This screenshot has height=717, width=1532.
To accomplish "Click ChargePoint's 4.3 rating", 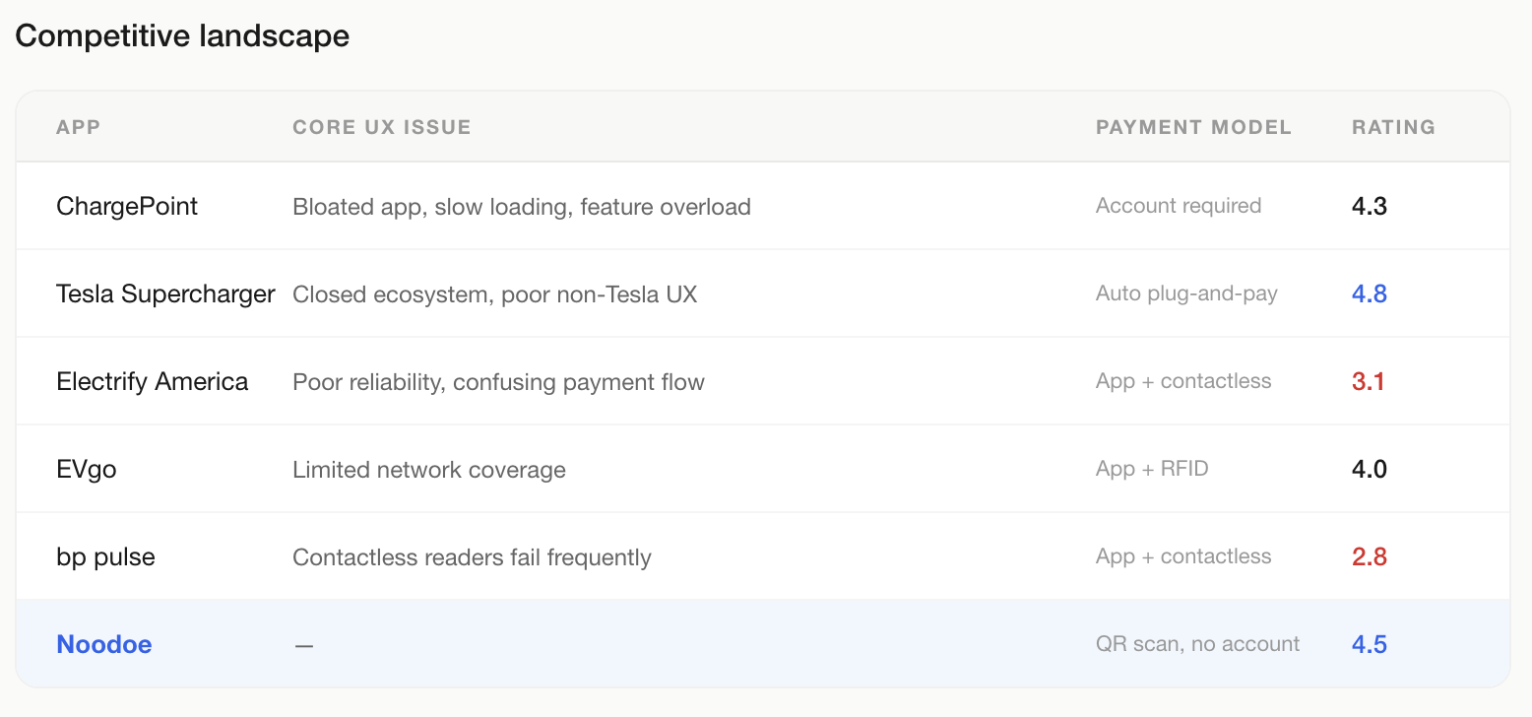I will click(x=1370, y=206).
